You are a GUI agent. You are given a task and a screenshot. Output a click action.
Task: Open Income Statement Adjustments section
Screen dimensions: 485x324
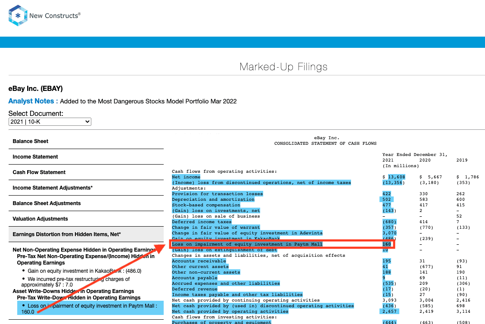point(53,188)
